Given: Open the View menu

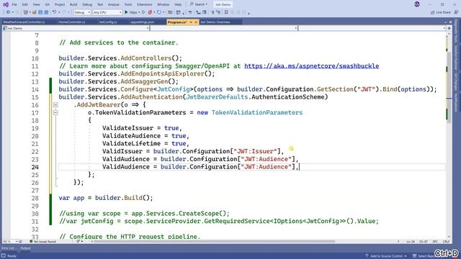Looking at the screenshot, I should [x=36, y=4].
